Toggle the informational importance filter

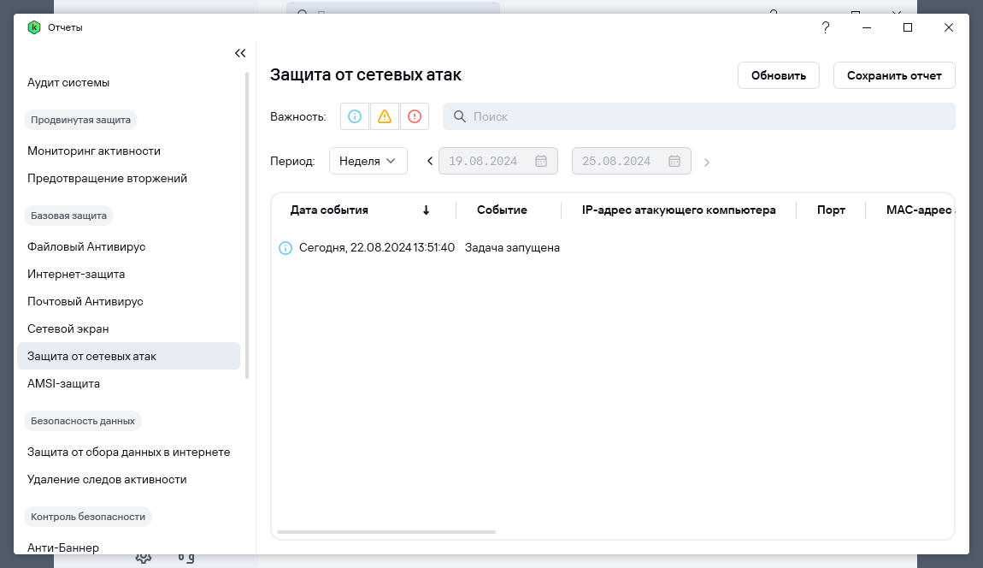pyautogui.click(x=355, y=116)
